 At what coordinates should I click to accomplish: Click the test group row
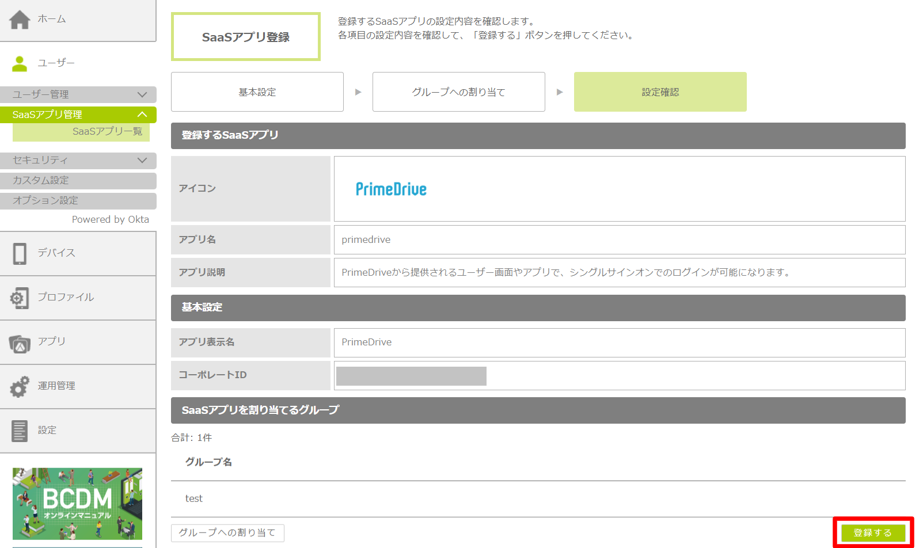tap(194, 498)
